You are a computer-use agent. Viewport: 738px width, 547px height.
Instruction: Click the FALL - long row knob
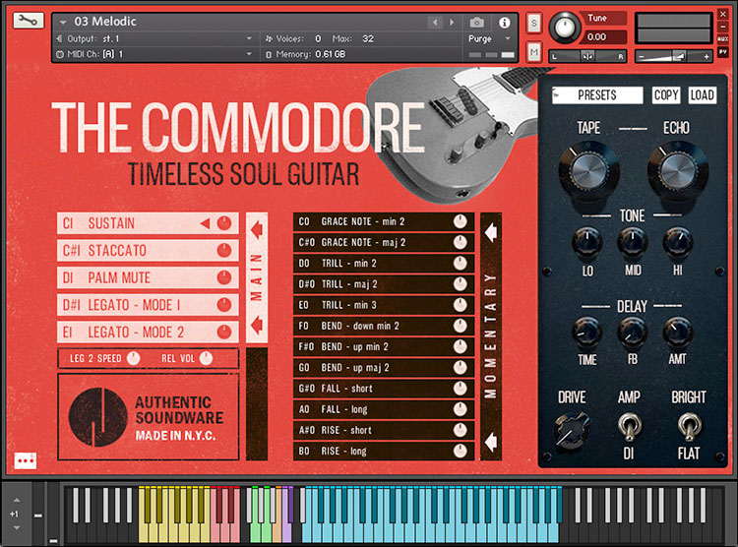(x=461, y=409)
